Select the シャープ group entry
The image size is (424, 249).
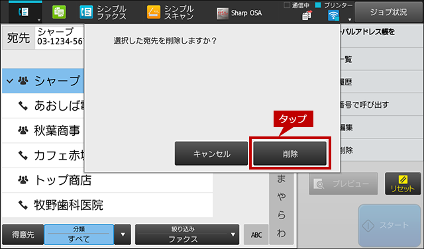pyautogui.click(x=43, y=81)
